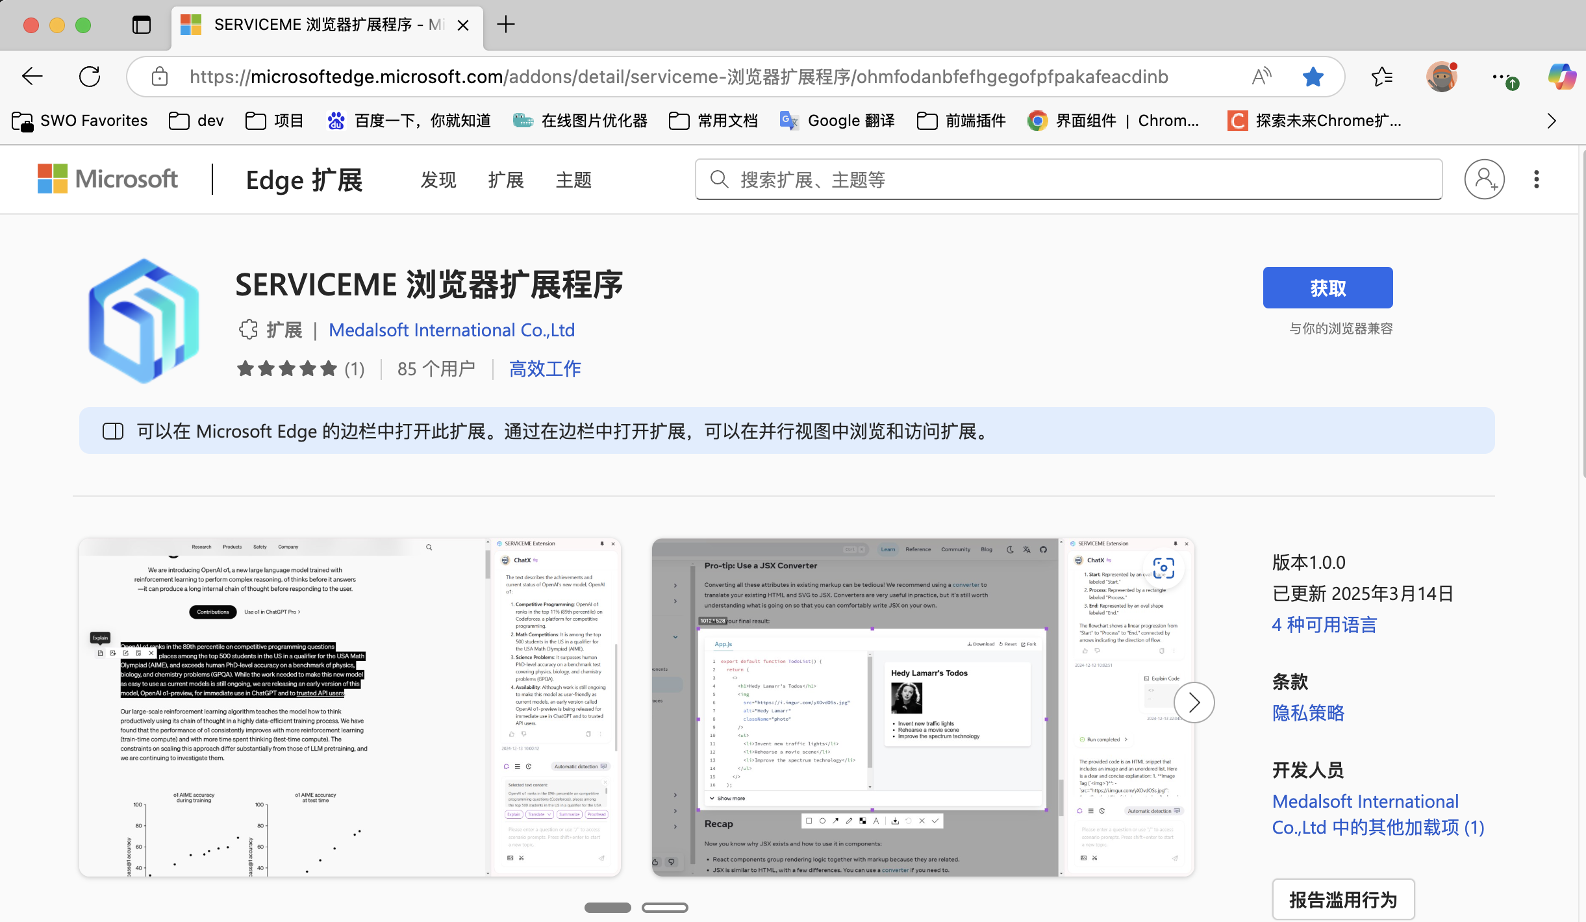Expand 前端插件 bookmarks folder
The image size is (1586, 922).
pos(961,121)
